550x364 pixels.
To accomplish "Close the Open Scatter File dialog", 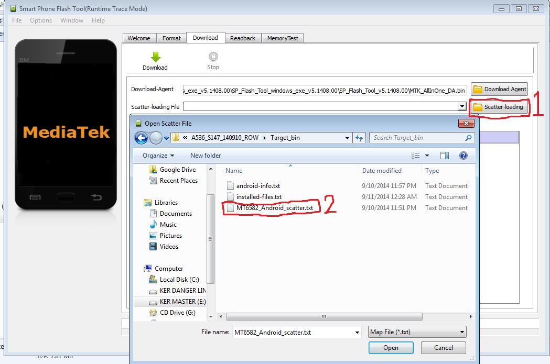I will point(466,123).
